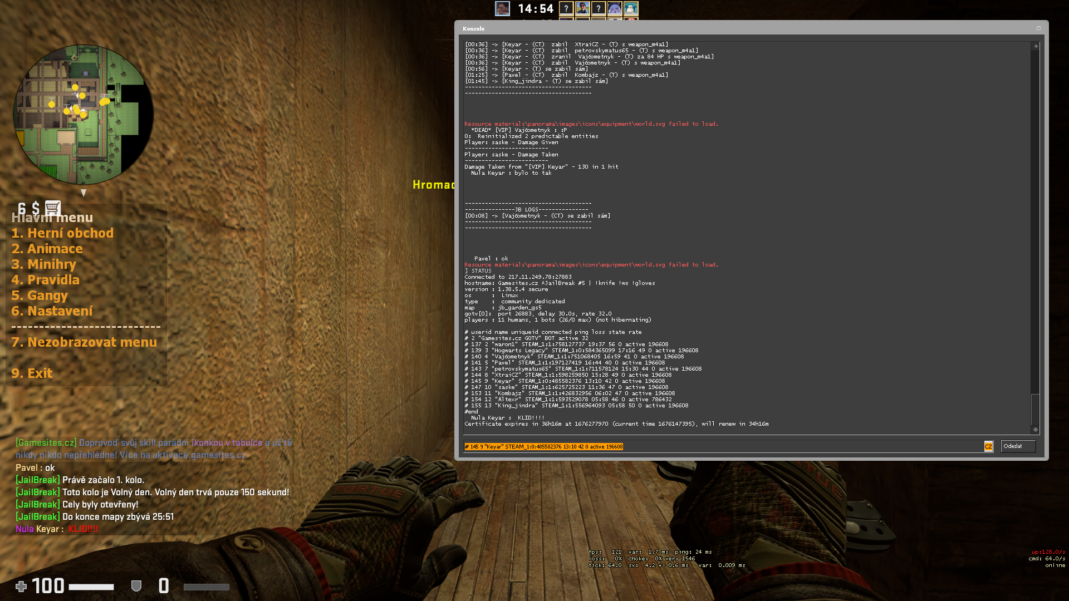Click the Konzole window title
The width and height of the screenshot is (1069, 601).
(473, 28)
